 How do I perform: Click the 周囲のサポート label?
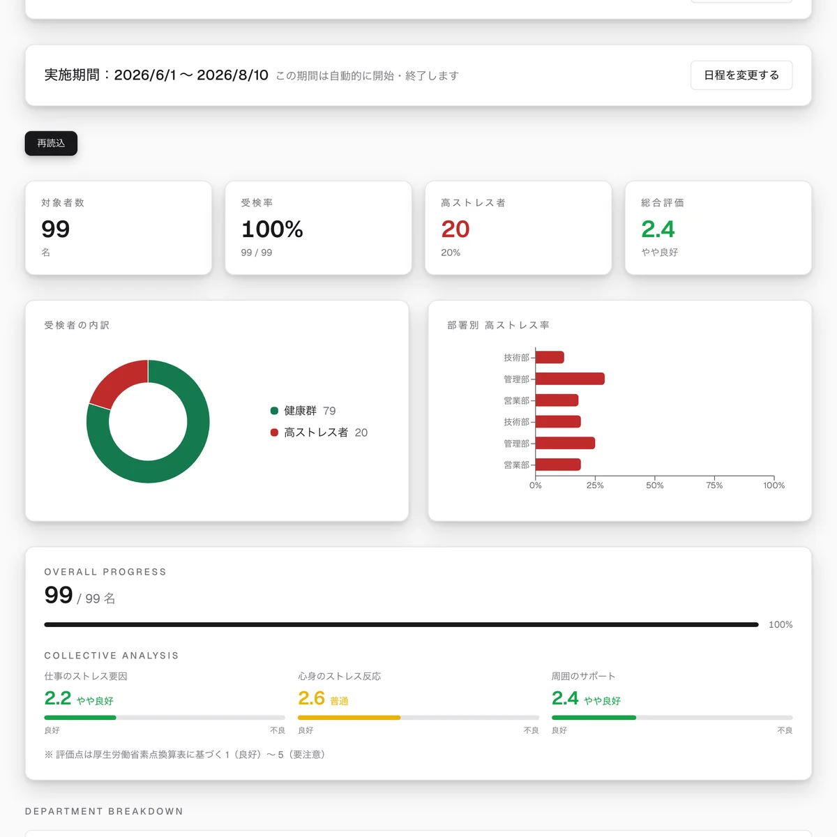point(584,677)
